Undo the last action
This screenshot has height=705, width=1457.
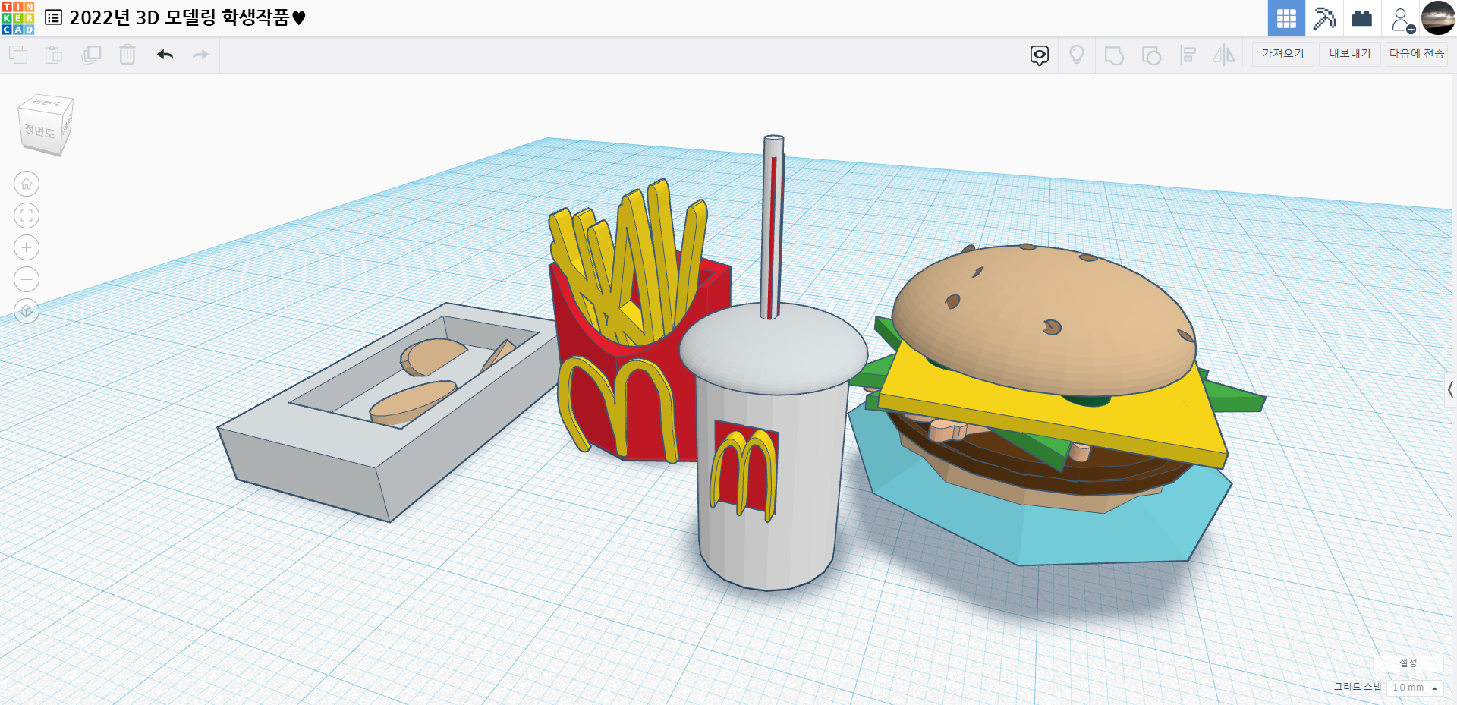click(165, 55)
